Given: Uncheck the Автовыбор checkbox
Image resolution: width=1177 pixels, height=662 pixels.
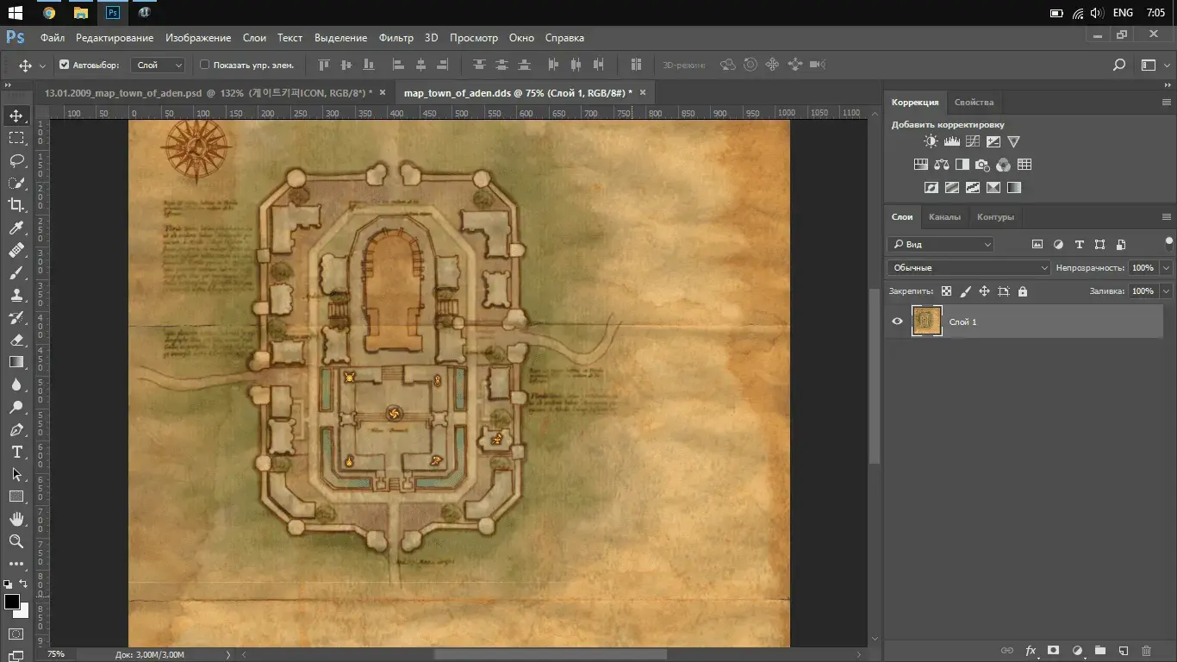Looking at the screenshot, I should [64, 65].
